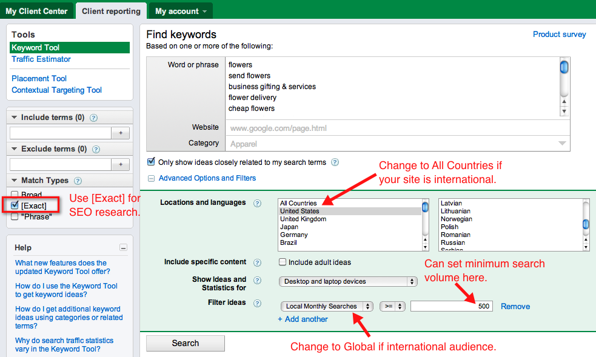Image resolution: width=596 pixels, height=357 pixels.
Task: Click plus button beside Include terms field
Action: click(121, 133)
